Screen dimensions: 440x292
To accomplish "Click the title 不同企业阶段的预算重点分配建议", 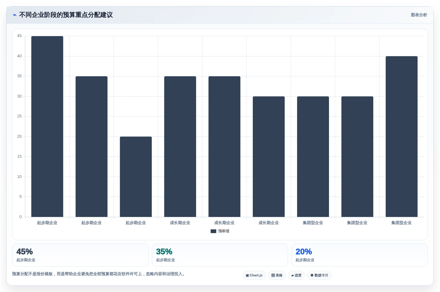I will 66,15.
